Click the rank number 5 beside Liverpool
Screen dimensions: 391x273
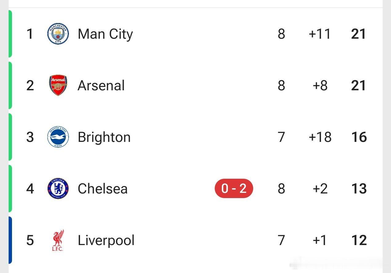30,240
